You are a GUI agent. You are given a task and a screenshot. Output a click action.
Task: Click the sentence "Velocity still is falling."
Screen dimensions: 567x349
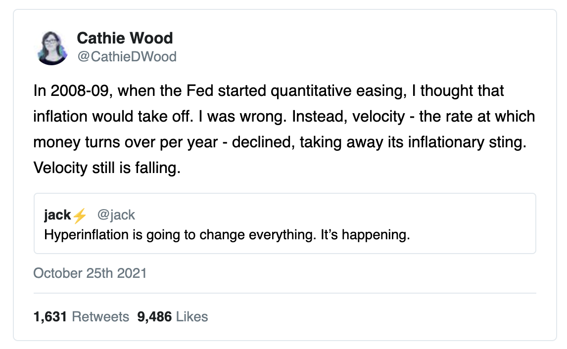[x=107, y=168]
